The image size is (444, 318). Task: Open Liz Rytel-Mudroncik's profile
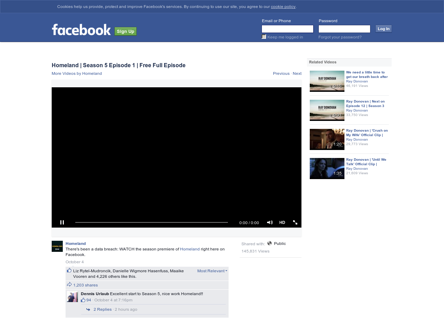point(92,271)
